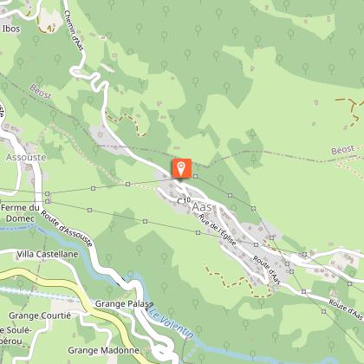Select the Route d'Aas label near village center
This screenshot has height=364, width=364.
point(267,270)
